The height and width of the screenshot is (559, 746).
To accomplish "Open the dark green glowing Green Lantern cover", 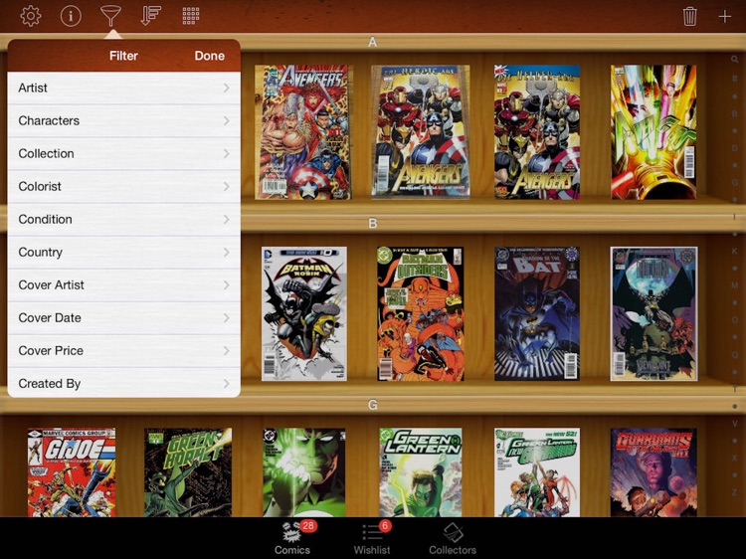I will point(304,472).
